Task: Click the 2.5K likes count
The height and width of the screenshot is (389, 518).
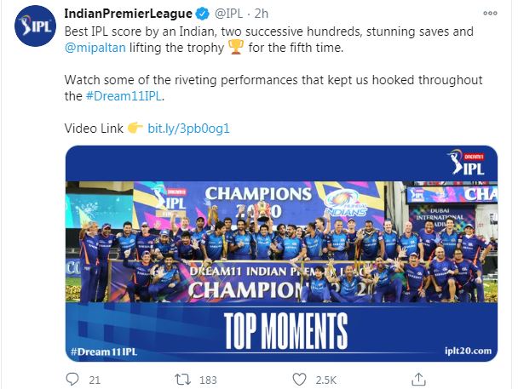Action: 325,380
